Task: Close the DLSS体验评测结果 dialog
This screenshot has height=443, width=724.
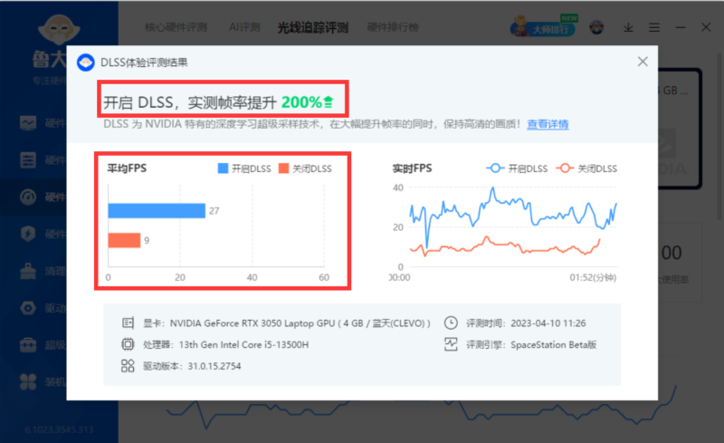Action: point(643,62)
